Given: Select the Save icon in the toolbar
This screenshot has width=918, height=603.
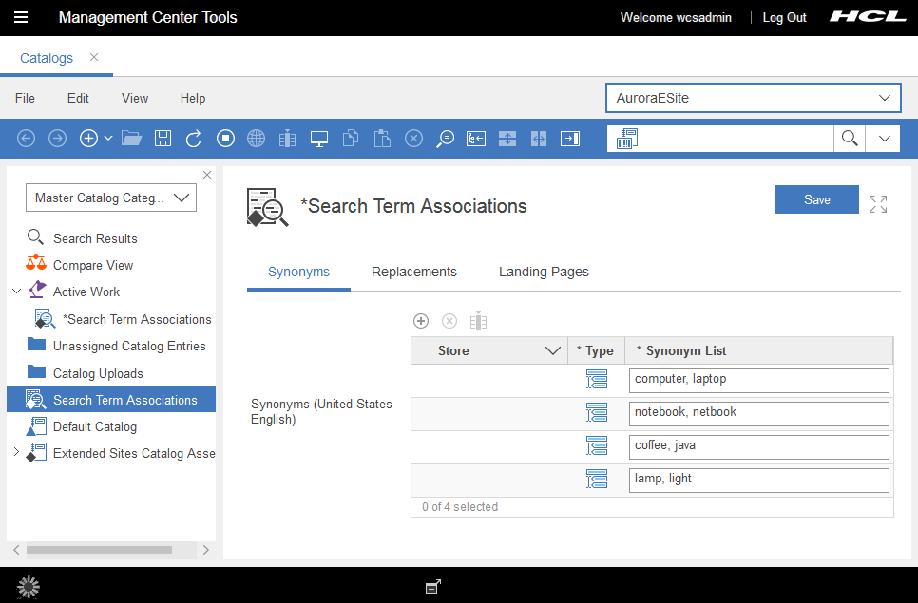Looking at the screenshot, I should [x=163, y=138].
